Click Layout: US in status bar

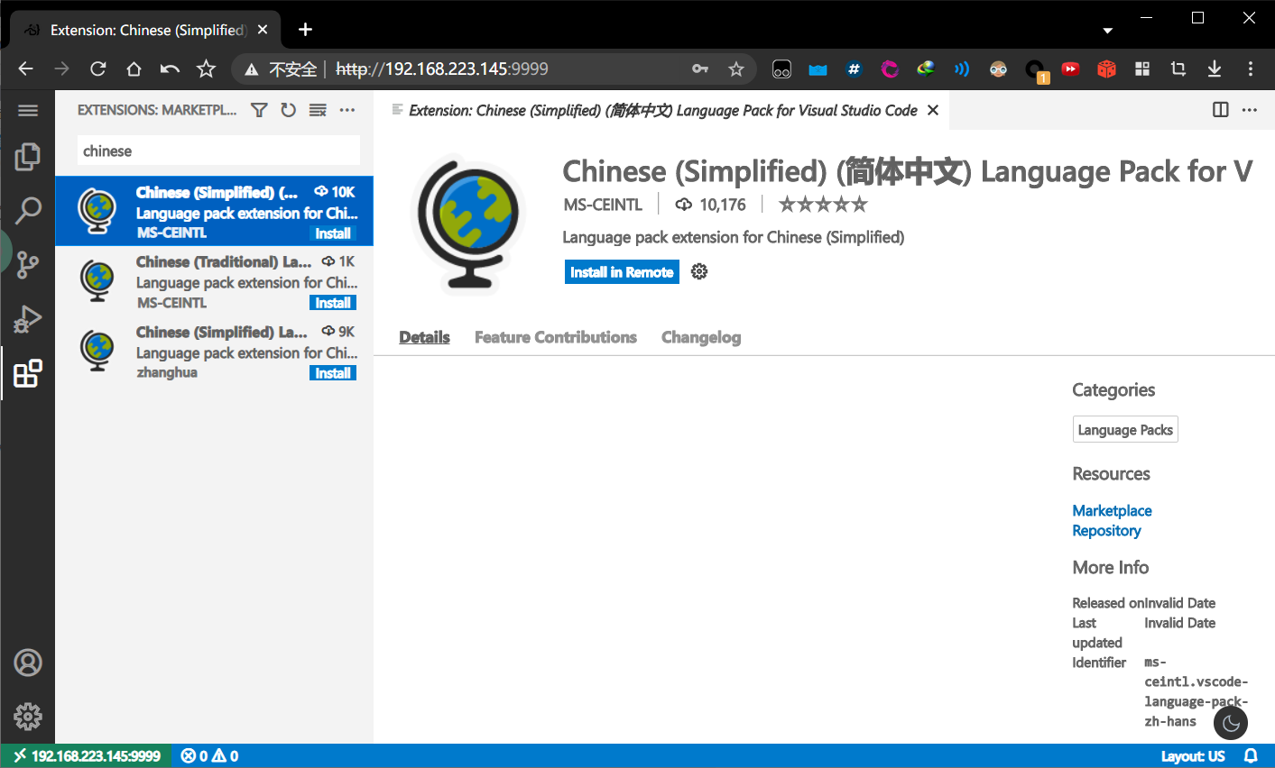[x=1193, y=756]
